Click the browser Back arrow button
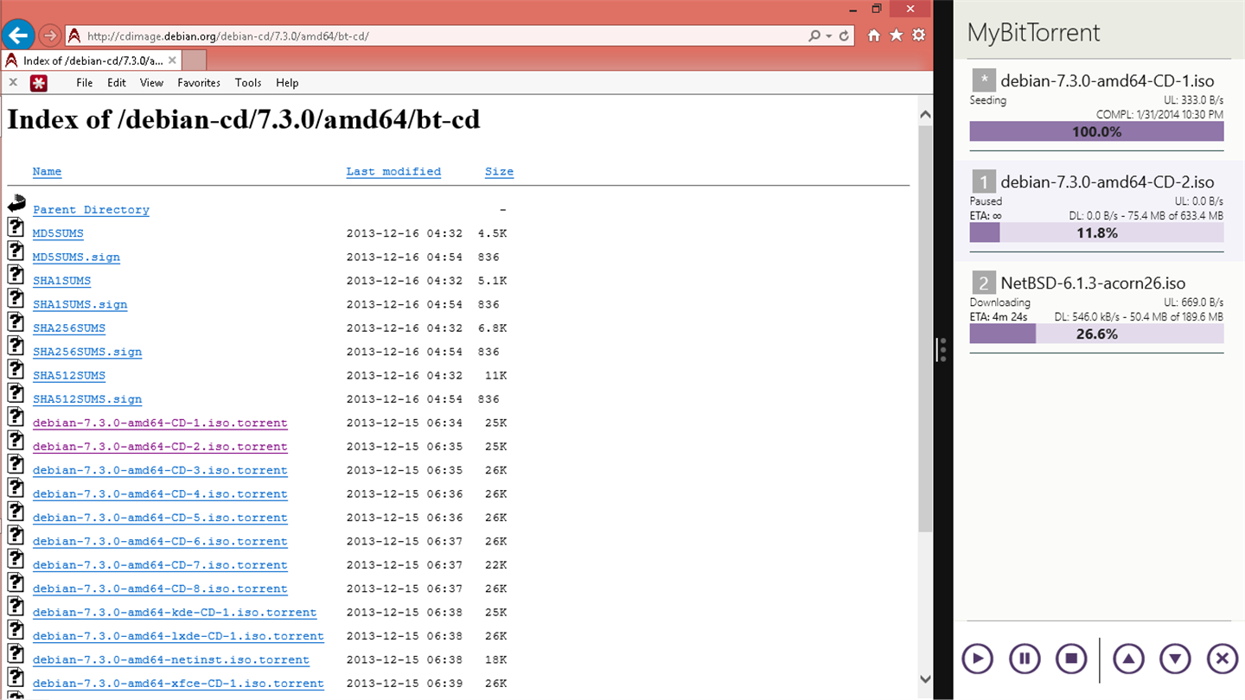Viewport: 1245px width, 700px height. click(x=19, y=35)
